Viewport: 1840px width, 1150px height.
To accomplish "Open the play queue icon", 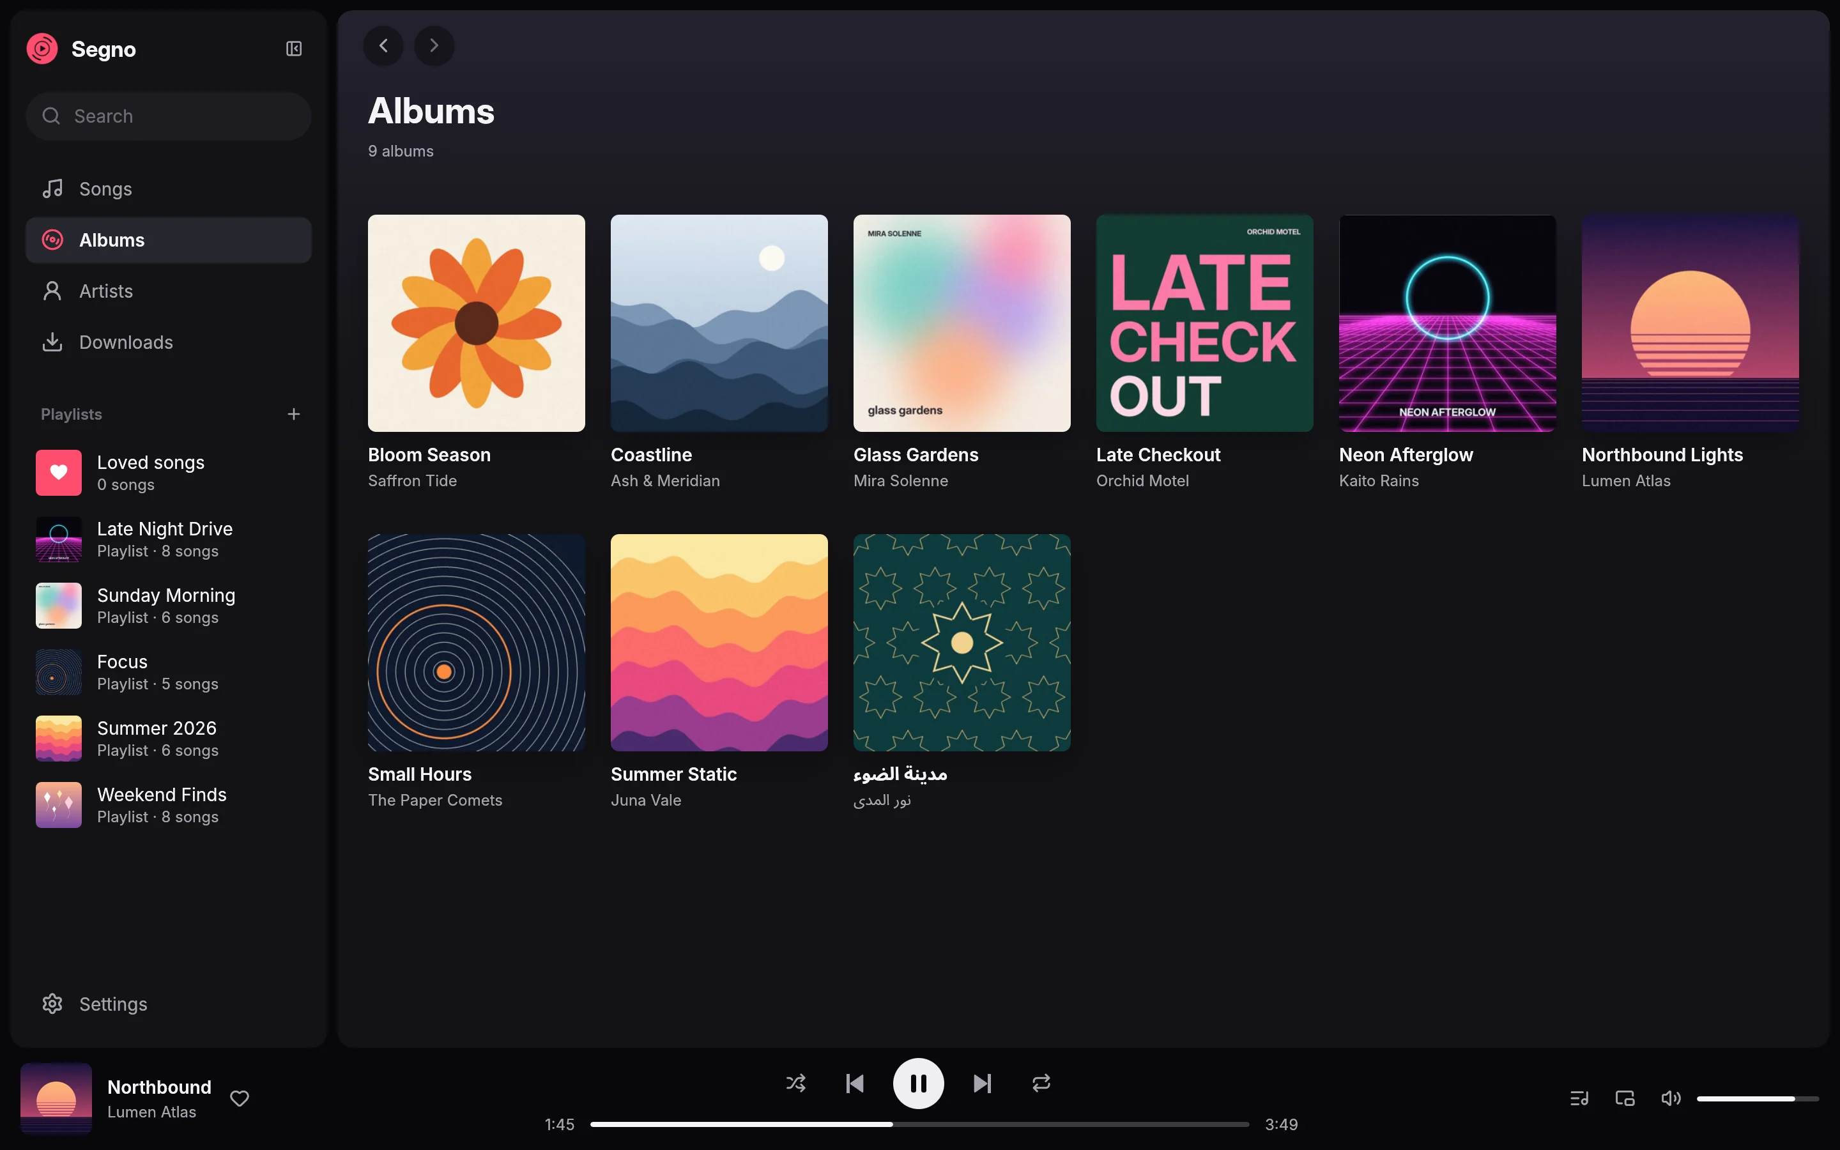I will click(x=1579, y=1098).
